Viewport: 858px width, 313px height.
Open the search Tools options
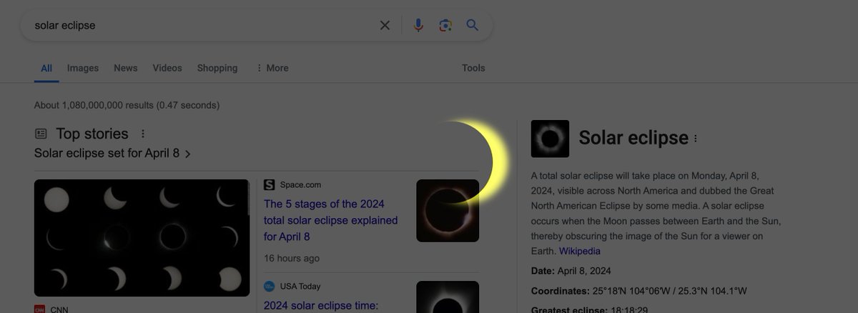pos(473,68)
